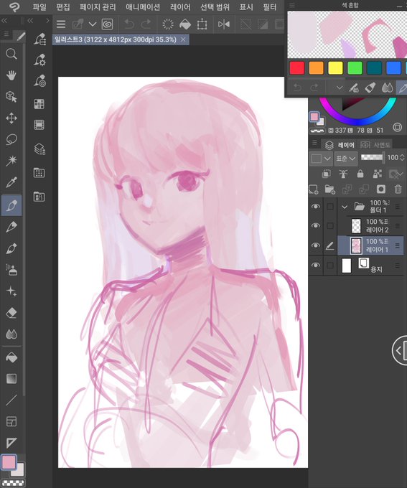
Task: Select the Hand move-canvas tool
Action: tap(11, 75)
